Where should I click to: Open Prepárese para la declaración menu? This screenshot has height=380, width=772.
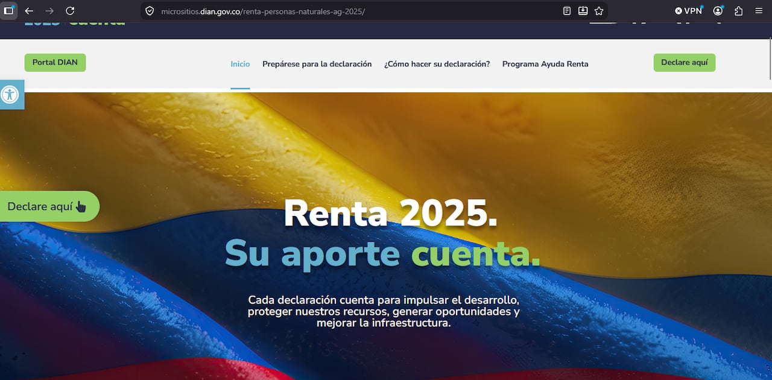pyautogui.click(x=317, y=64)
